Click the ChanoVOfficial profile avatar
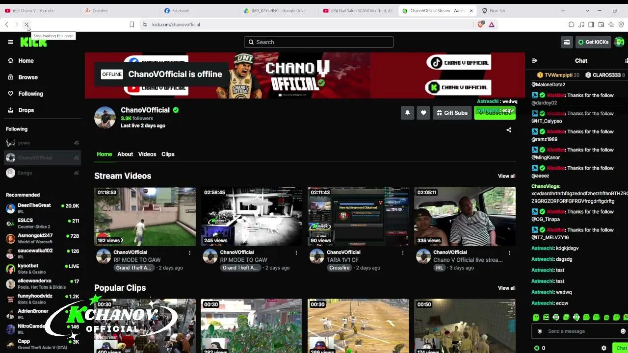The height and width of the screenshot is (353, 628). 105,118
